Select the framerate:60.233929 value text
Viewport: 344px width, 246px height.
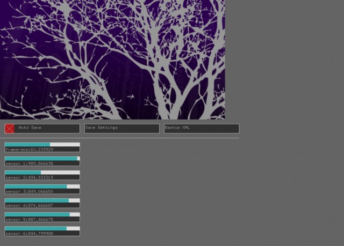(x=30, y=150)
